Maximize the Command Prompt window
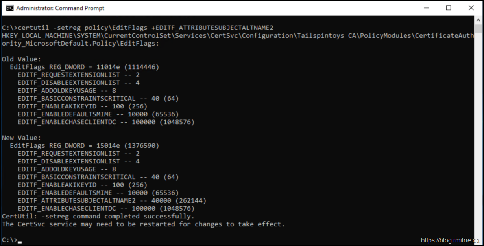 tap(449, 8)
